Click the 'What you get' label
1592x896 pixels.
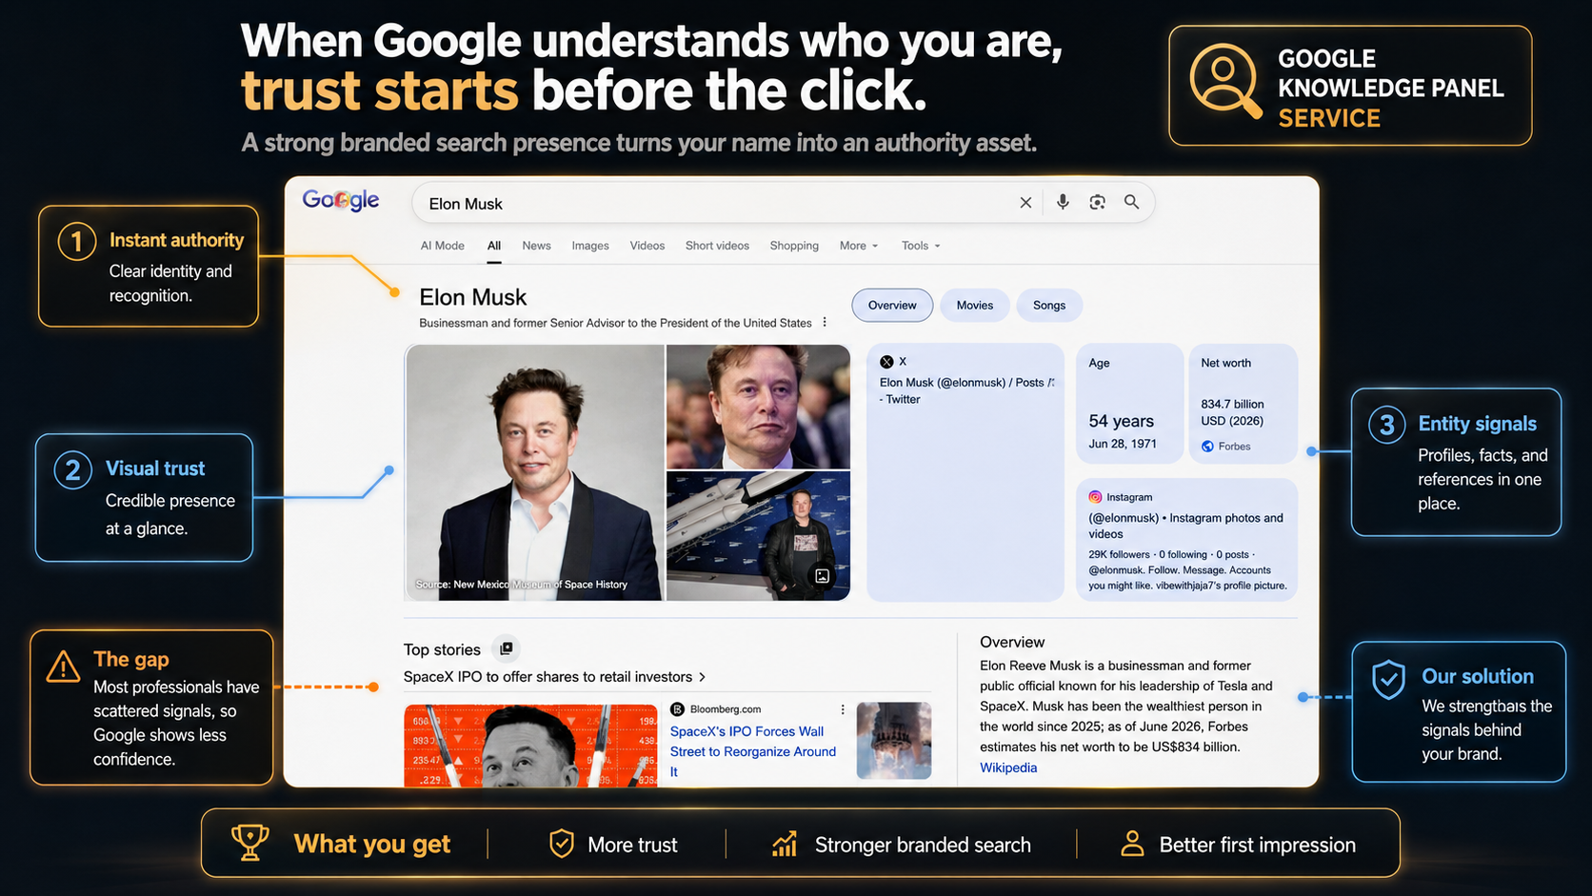(372, 845)
